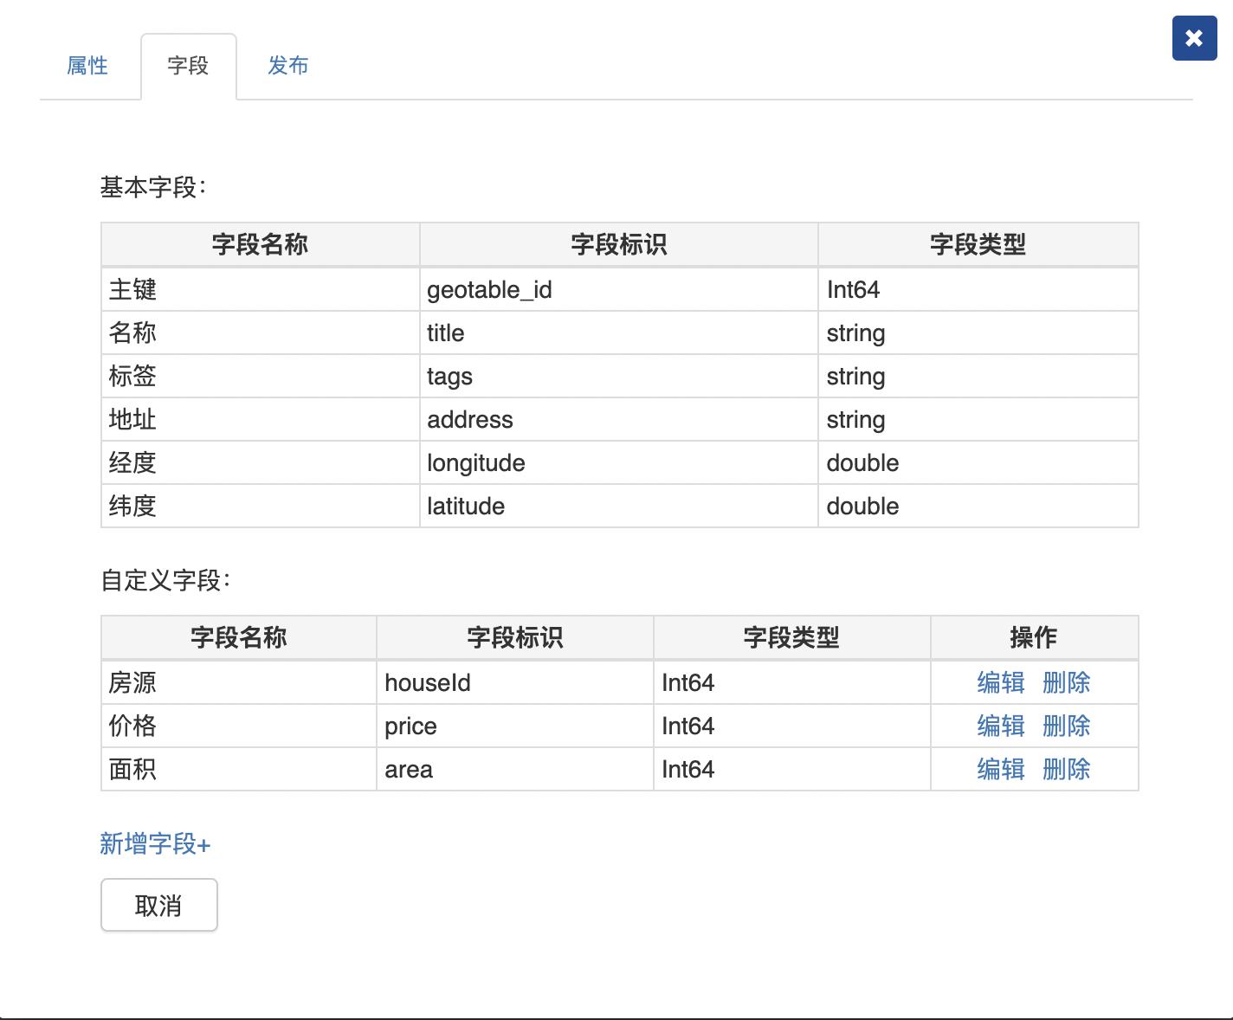Image resolution: width=1233 pixels, height=1020 pixels.
Task: Click the 基本字段 section label
Action: [x=153, y=187]
